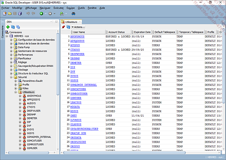Screen dimensions: 226x160
Task: Click the green plus Add Connection icon
Action: [8, 27]
